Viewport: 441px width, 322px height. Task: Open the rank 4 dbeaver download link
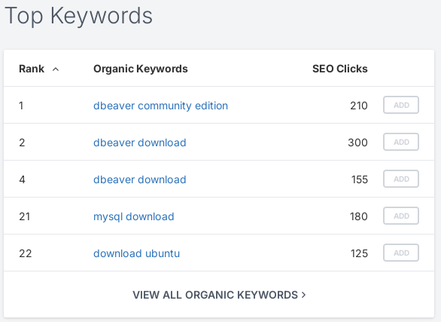140,179
